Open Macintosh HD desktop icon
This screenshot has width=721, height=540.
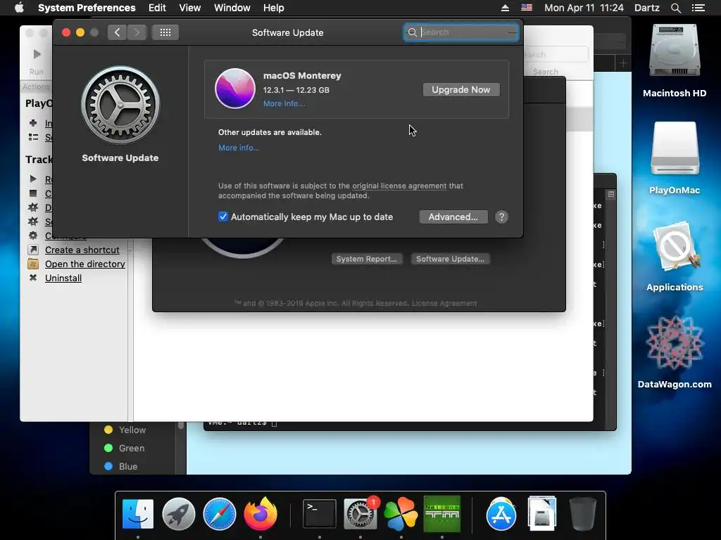point(675,51)
